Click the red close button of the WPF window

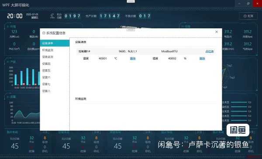[x=258, y=3]
